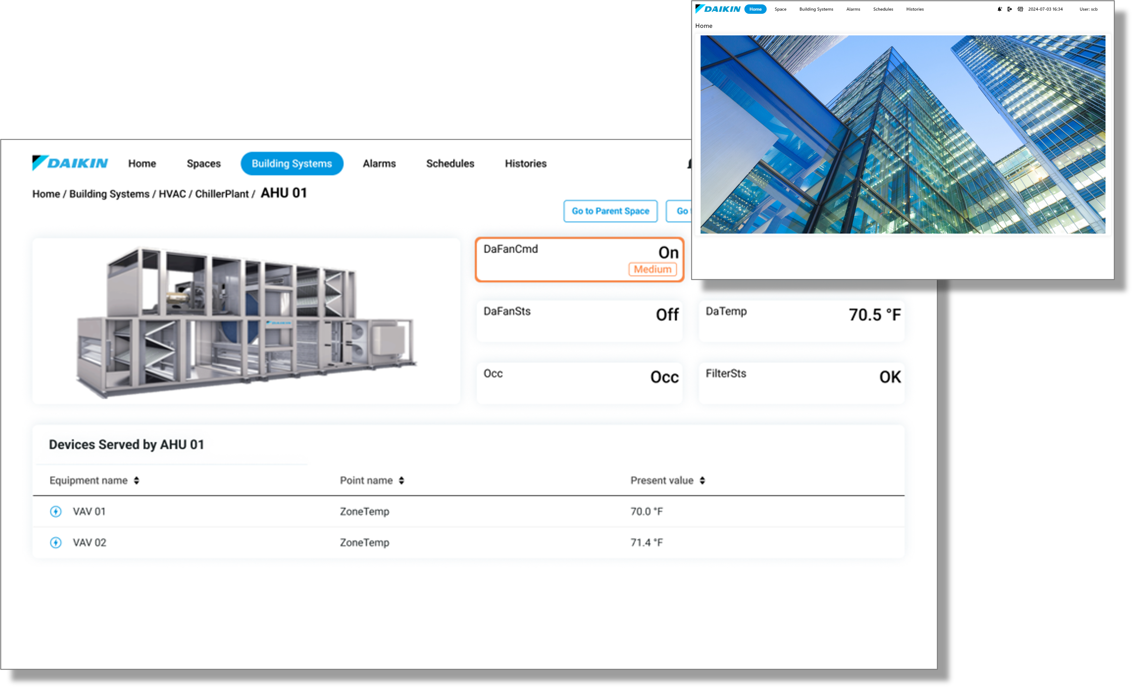Click the Go to Parent Space button
This screenshot has width=1132, height=687.
pyautogui.click(x=610, y=211)
